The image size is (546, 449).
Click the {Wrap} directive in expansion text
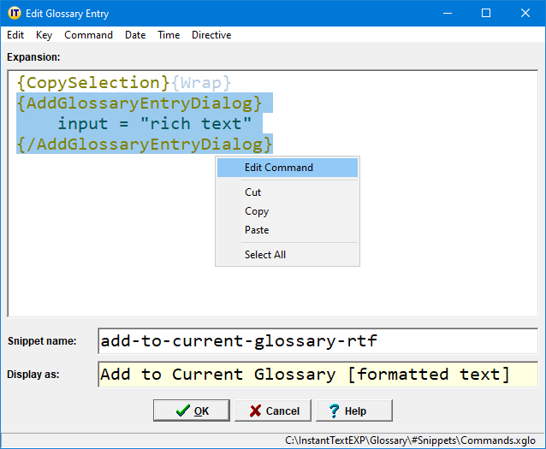(x=200, y=83)
